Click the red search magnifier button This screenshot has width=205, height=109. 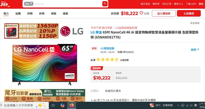(105, 4)
